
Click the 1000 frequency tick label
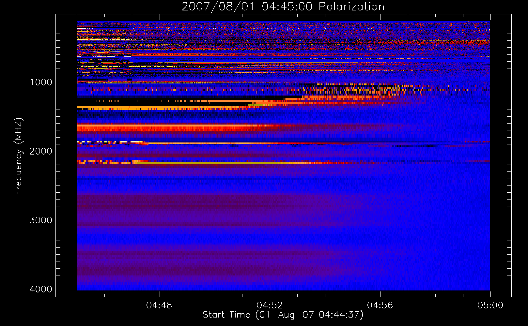pos(41,82)
